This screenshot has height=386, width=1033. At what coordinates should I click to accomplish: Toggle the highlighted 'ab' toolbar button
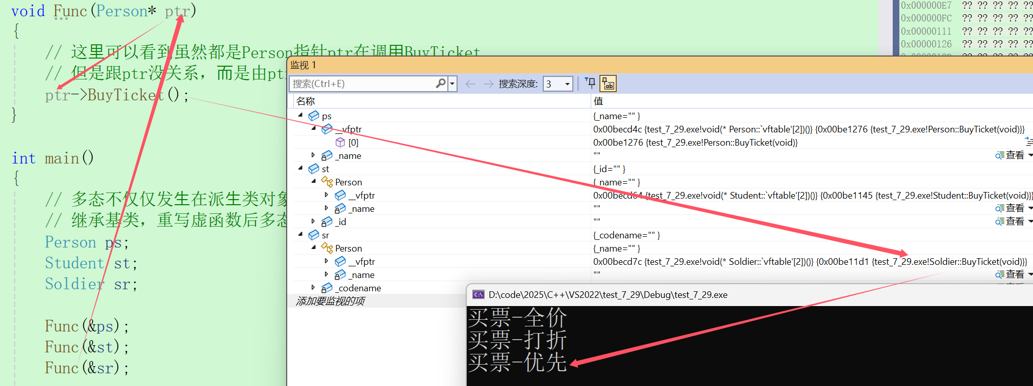coord(608,84)
